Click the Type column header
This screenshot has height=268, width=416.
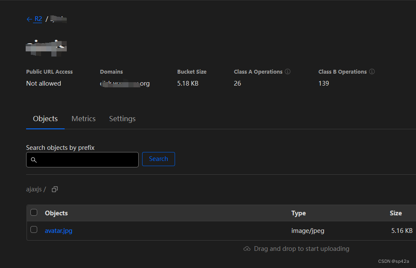click(x=298, y=213)
